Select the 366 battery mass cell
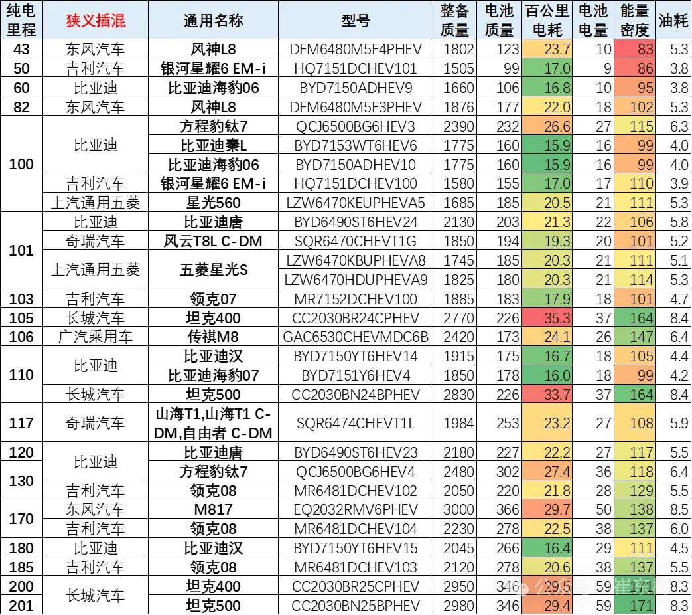The height and width of the screenshot is (615, 692). [499, 509]
